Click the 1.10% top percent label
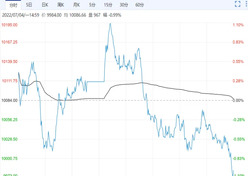 pos(238,25)
